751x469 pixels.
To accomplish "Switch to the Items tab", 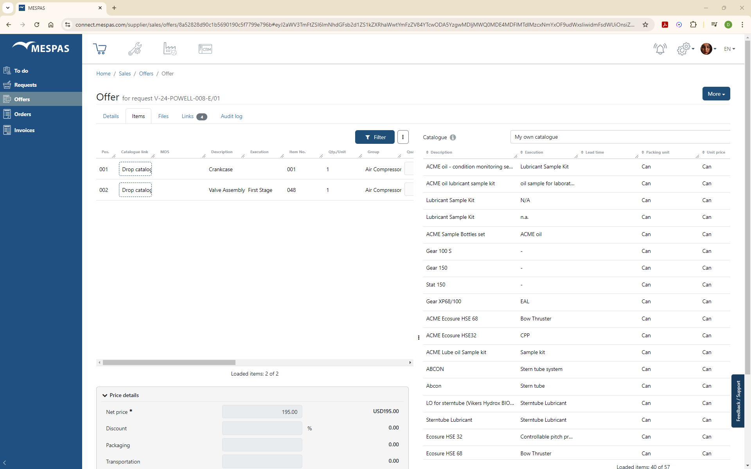I will 138,116.
